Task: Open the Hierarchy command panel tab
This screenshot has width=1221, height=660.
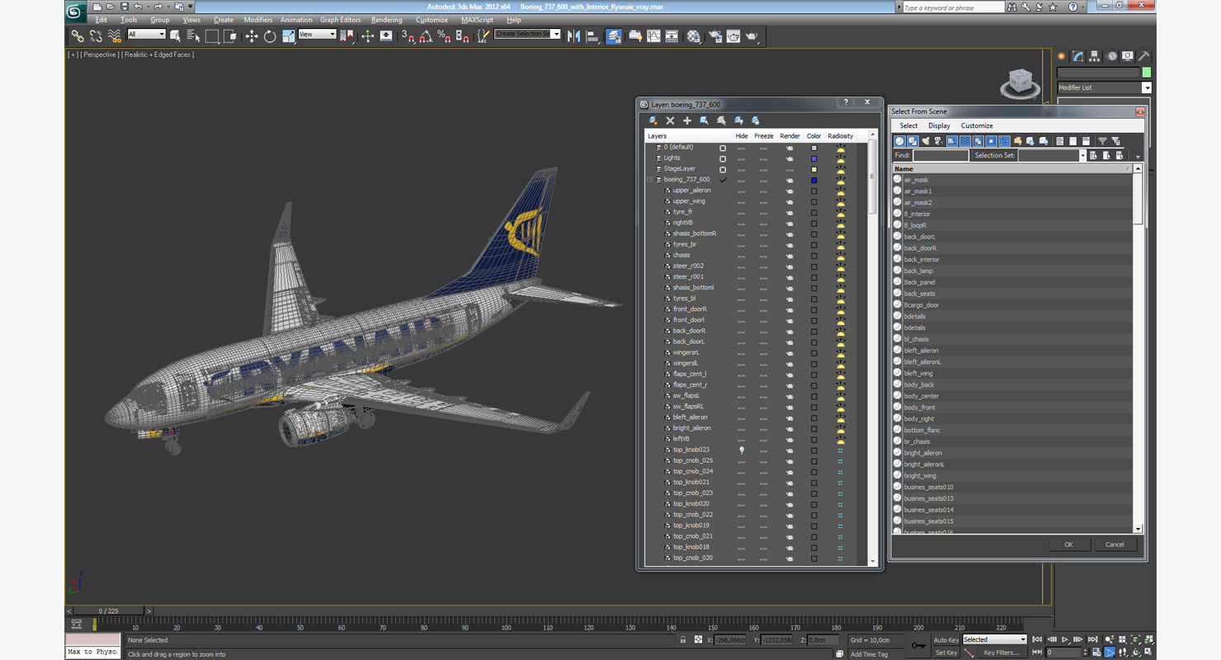Action: [x=1095, y=56]
